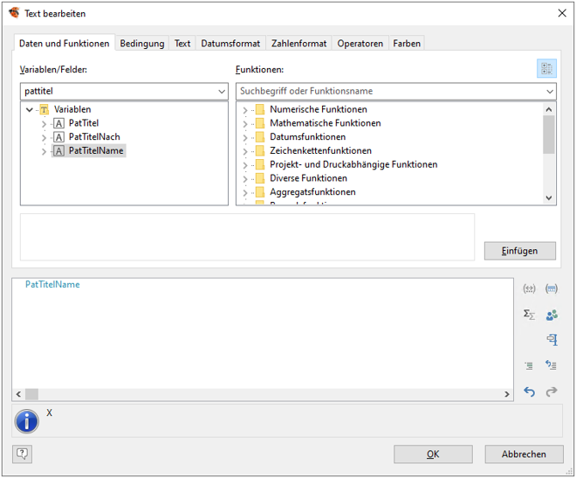576x478 pixels.
Task: Click the insert chevrons field icon
Action: 552,288
